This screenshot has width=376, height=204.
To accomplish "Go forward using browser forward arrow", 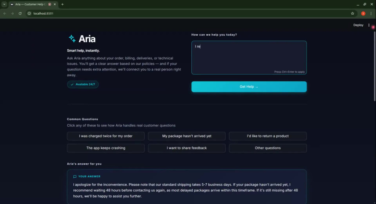I will 12,14.
